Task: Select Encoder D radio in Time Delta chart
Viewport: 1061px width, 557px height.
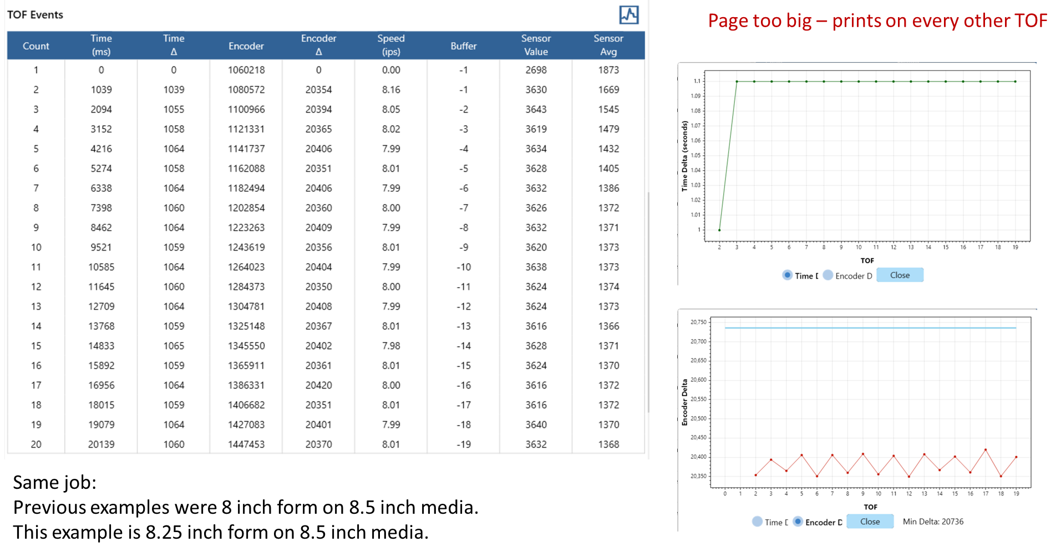Action: click(828, 275)
